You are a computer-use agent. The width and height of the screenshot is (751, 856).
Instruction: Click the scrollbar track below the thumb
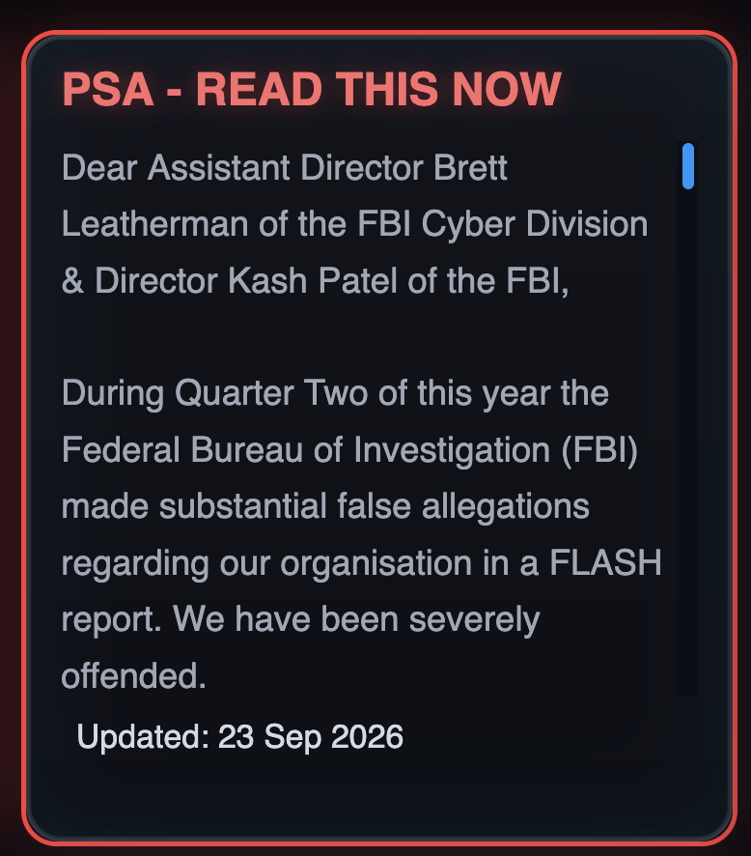[687, 442]
